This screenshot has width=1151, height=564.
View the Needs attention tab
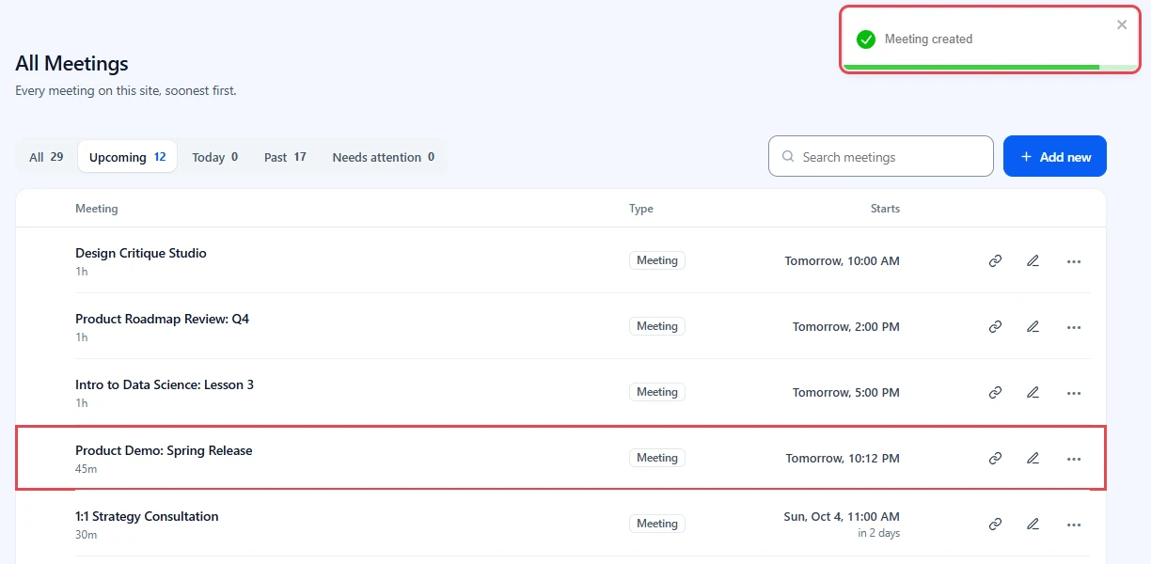(x=383, y=157)
